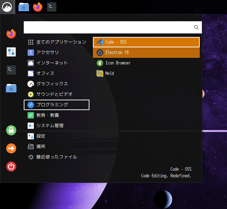Open terminal icon in favorites sidebar
Image resolution: width=227 pixels, height=209 pixels.
(11, 70)
